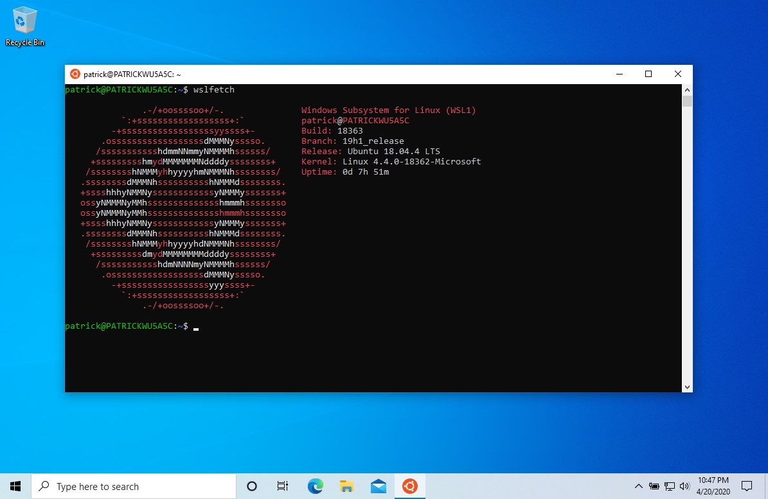The height and width of the screenshot is (499, 768).
Task: Open File Explorer from the taskbar
Action: (346, 486)
